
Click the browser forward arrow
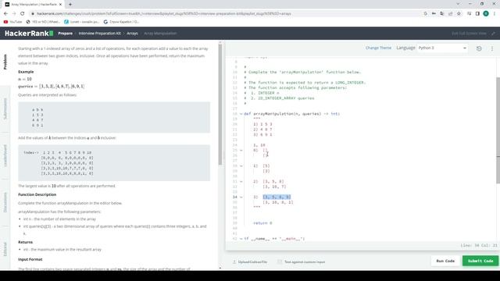point(14,14)
